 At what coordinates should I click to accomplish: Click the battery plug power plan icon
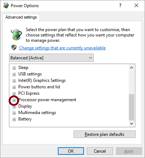click(x=16, y=34)
